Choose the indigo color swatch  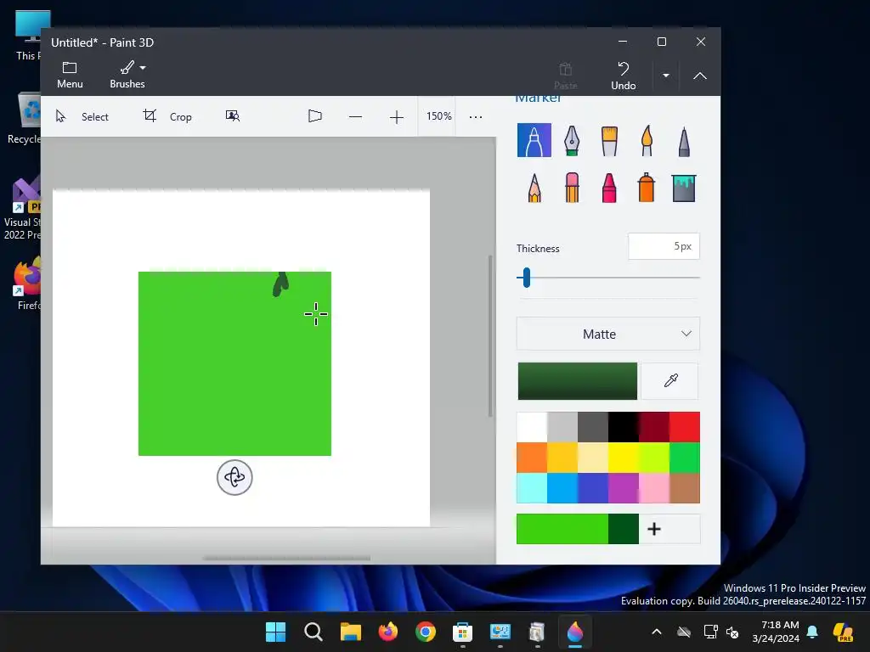592,488
